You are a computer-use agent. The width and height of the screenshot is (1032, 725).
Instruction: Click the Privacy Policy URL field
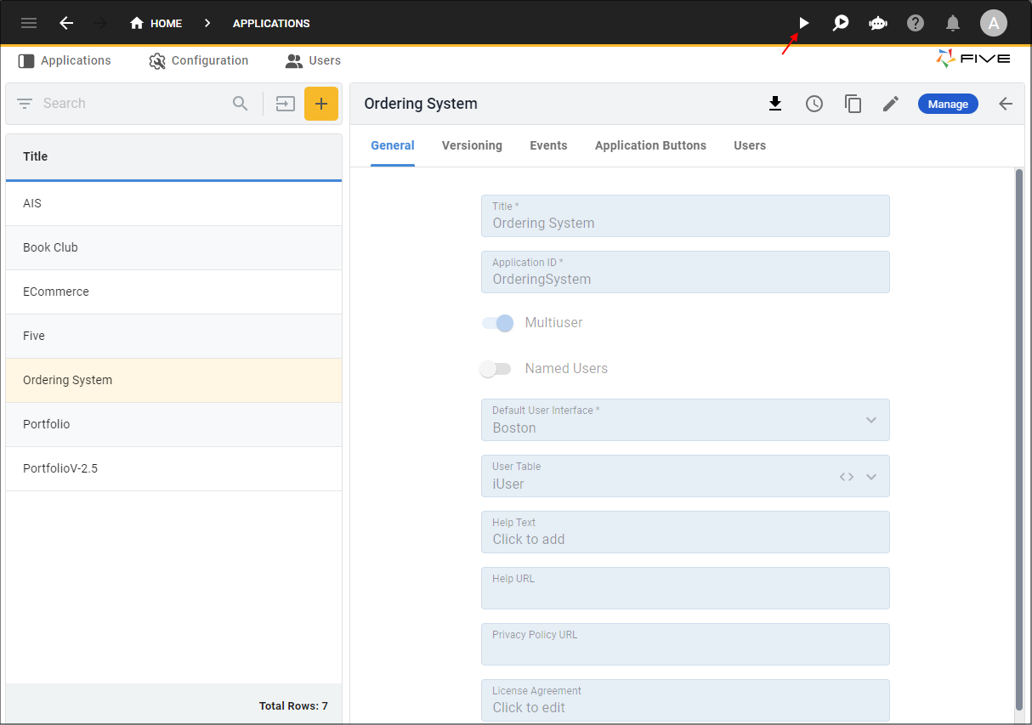tap(685, 644)
